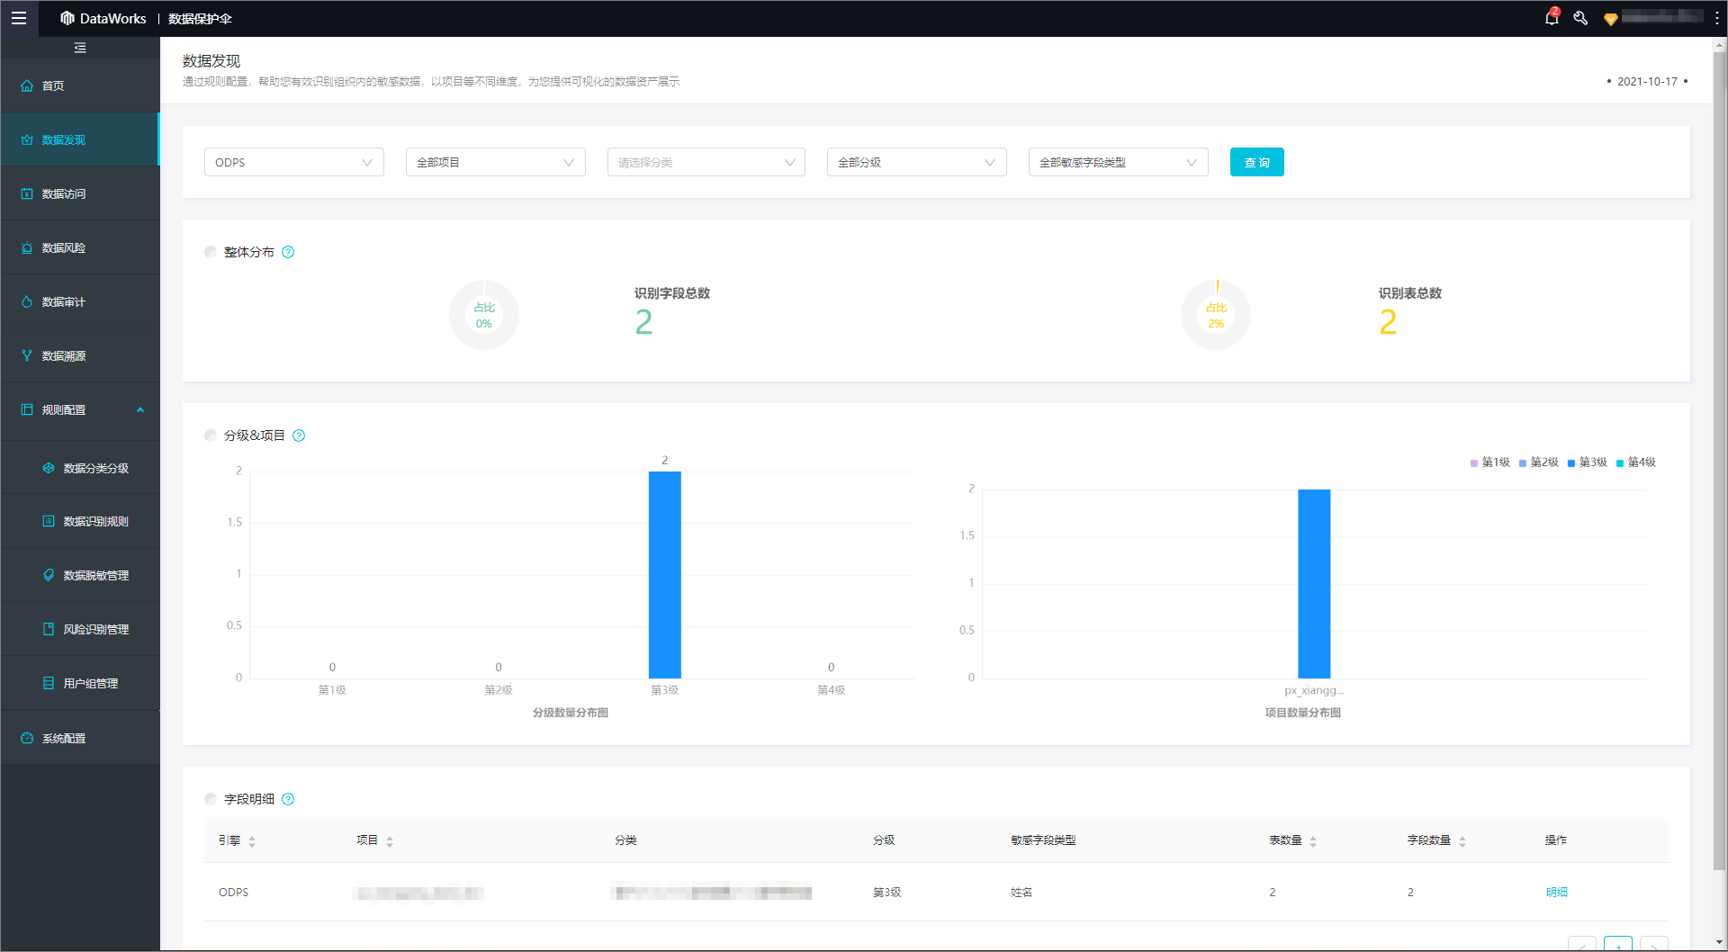Open help tooltip next to 分级&项目

tap(299, 436)
